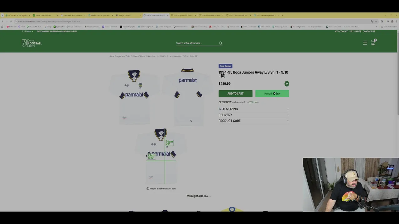399x224 pixels.
Task: Open the browser extensions puzzle icon
Action: [382, 21]
